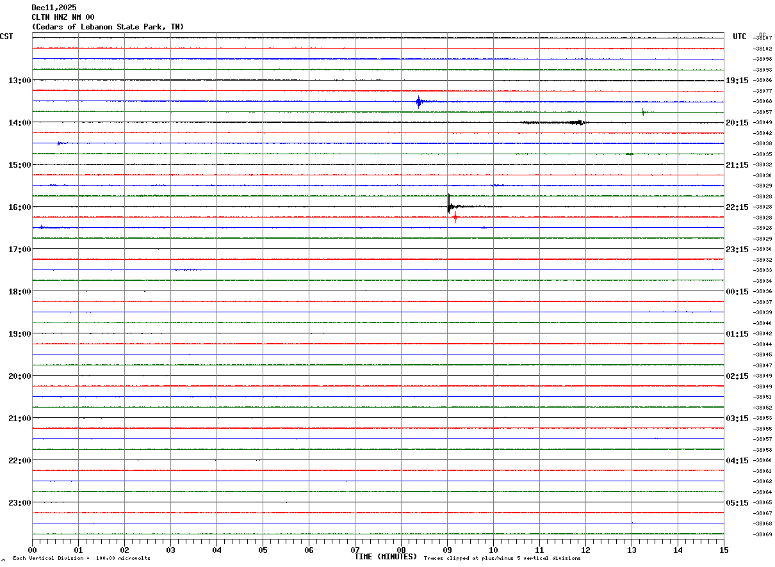
Task: Click the '-38069' DC offset value
Action: (763, 534)
